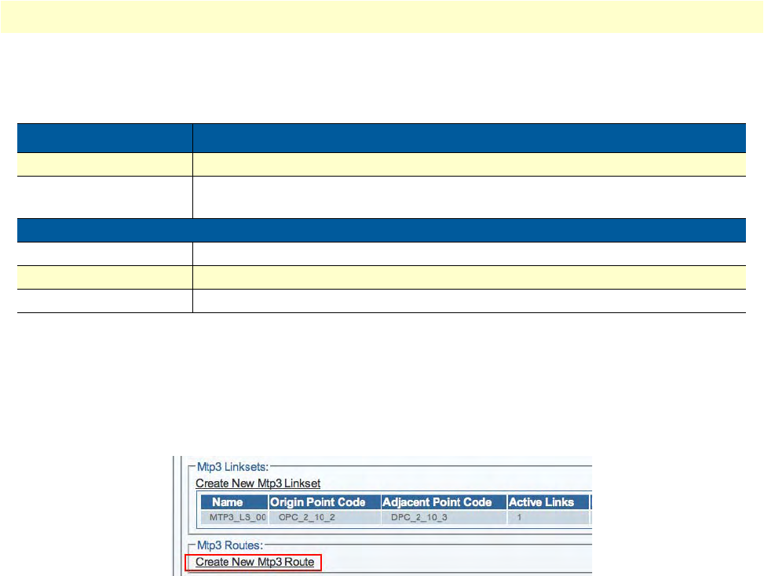Image resolution: width=764 pixels, height=576 pixels.
Task: Click the blue divider row in the table
Action: tap(382, 230)
